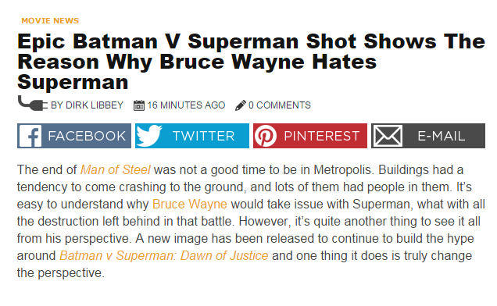
Task: Click the plug icon beside author name
Action: (33, 103)
